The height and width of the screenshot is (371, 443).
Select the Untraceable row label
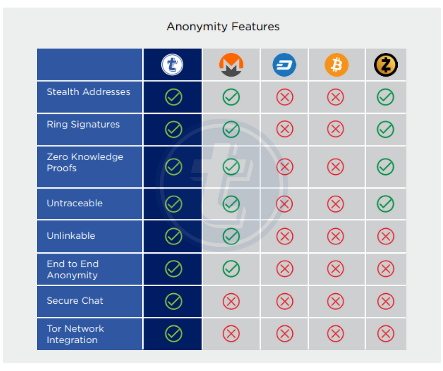pos(74,203)
